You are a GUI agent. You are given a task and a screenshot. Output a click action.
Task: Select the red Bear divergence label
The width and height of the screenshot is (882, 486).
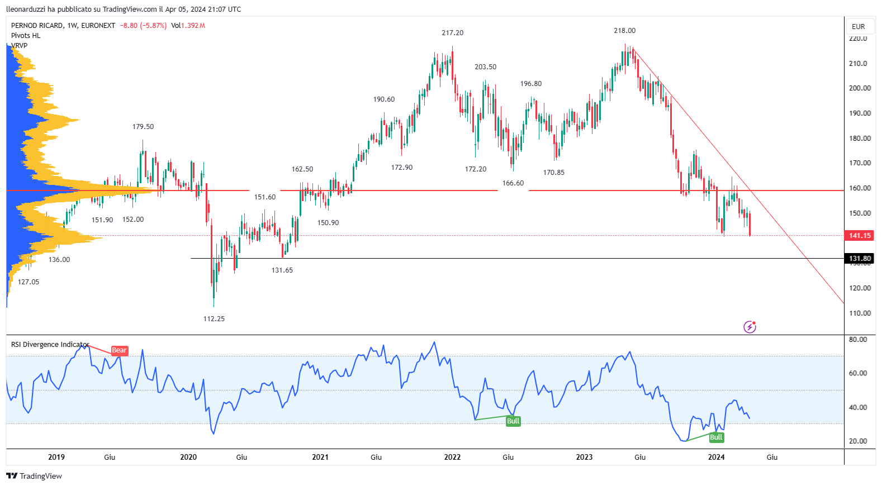pos(119,350)
